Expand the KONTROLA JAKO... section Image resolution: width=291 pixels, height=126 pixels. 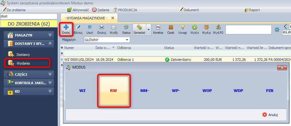[29, 83]
